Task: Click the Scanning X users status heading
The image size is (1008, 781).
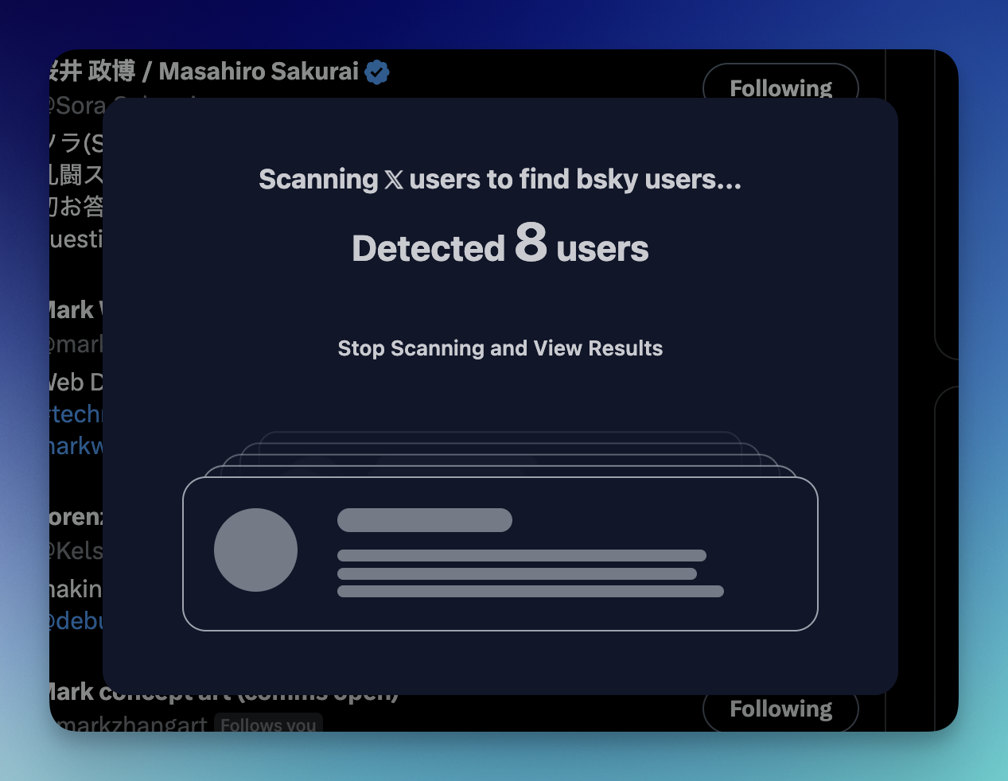Action: point(500,180)
